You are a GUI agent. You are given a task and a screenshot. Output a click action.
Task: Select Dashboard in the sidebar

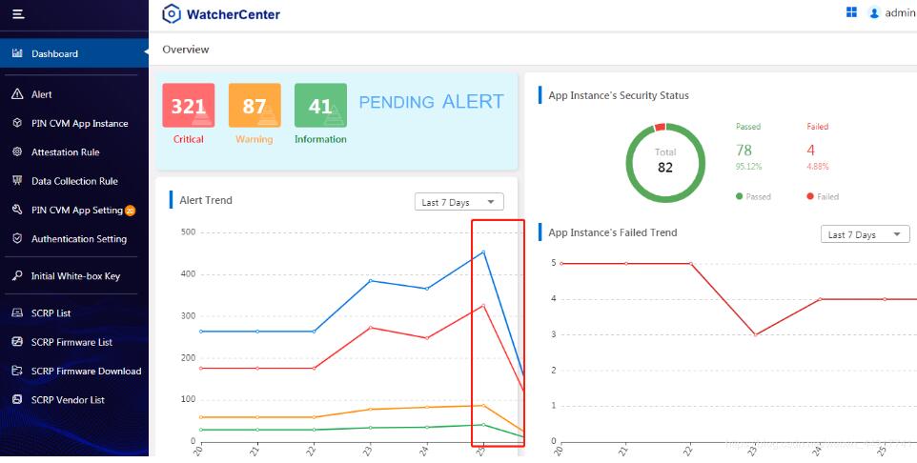coord(74,53)
